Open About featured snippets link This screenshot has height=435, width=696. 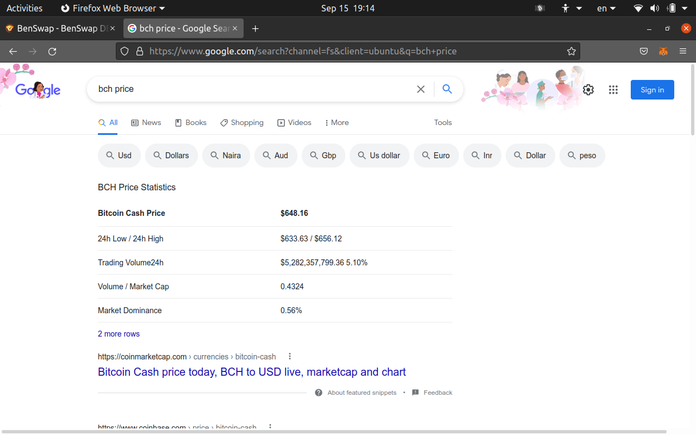362,393
